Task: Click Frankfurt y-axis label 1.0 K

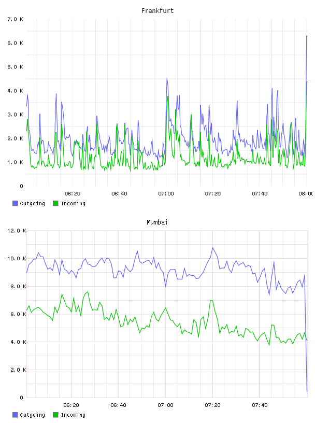Action: [16, 162]
